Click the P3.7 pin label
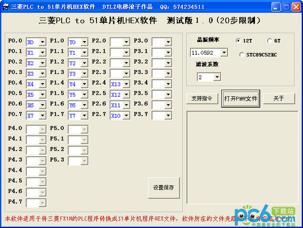 [x=141, y=114]
